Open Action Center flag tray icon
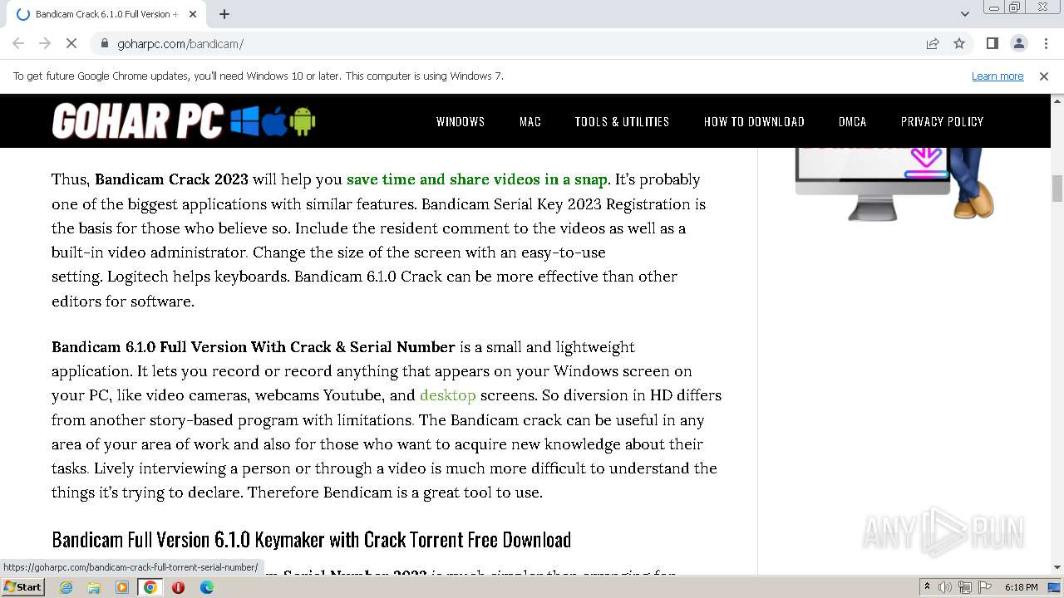Screen dimensions: 1064x598 [x=984, y=587]
